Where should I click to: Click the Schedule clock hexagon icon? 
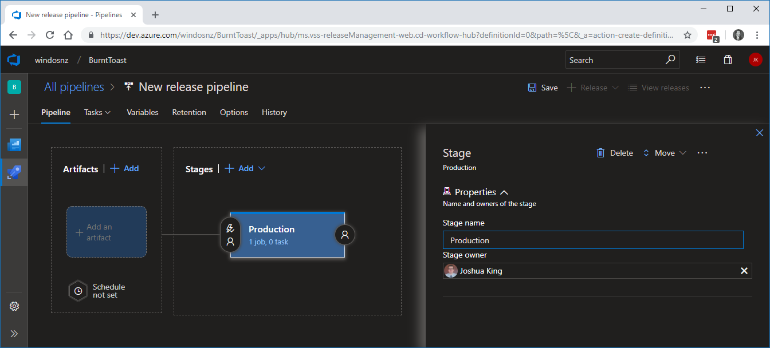[x=78, y=291]
